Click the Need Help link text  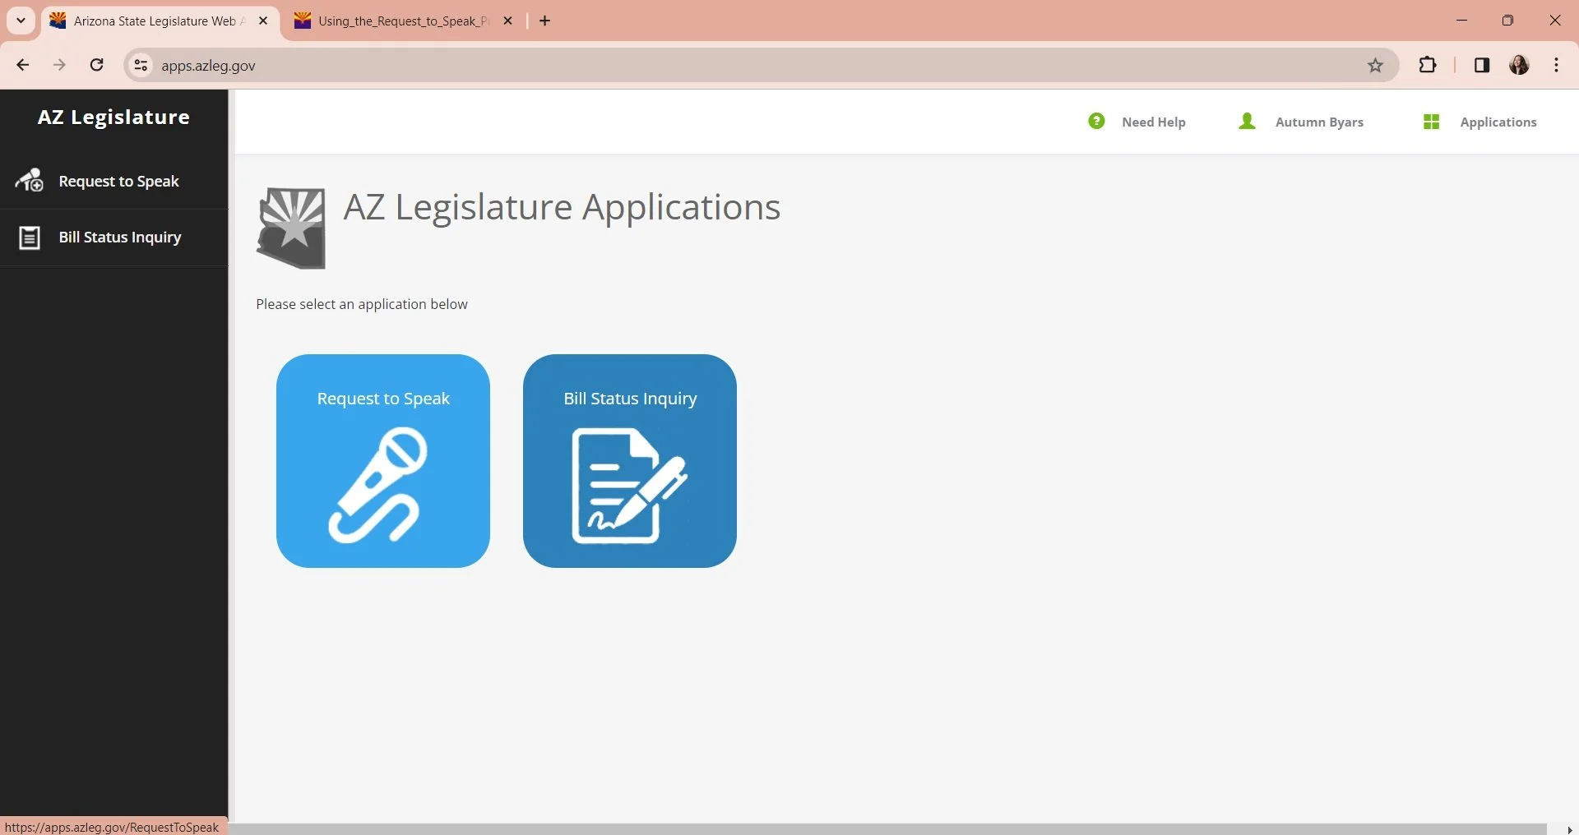pos(1154,122)
